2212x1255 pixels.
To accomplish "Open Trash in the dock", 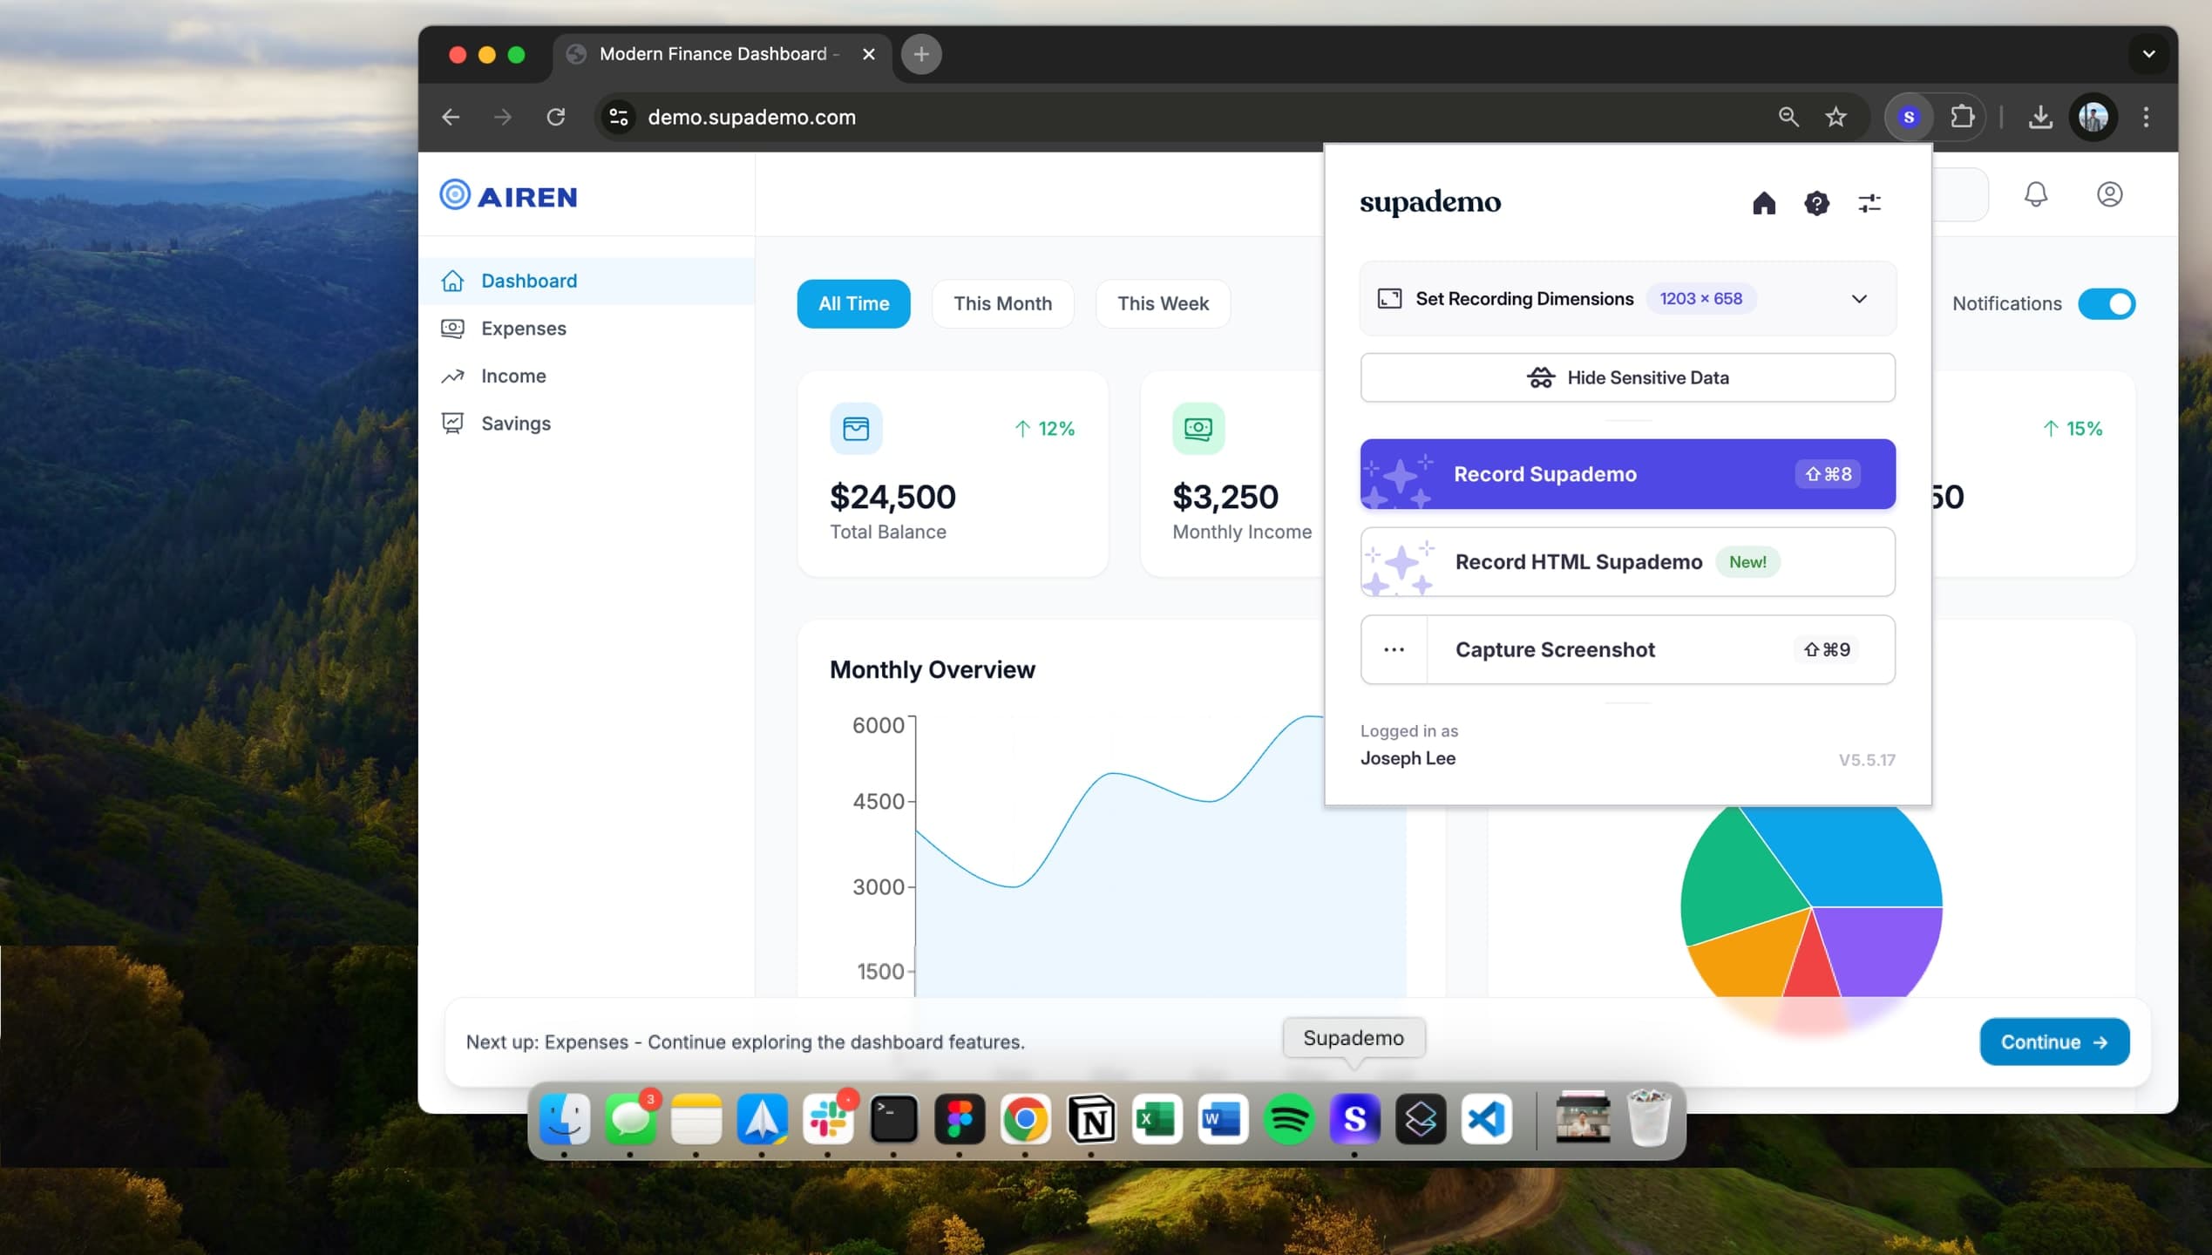I will [1649, 1119].
